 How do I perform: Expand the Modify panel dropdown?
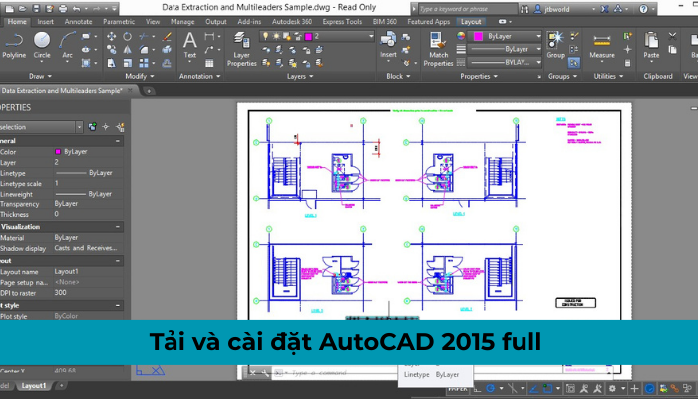click(x=140, y=76)
